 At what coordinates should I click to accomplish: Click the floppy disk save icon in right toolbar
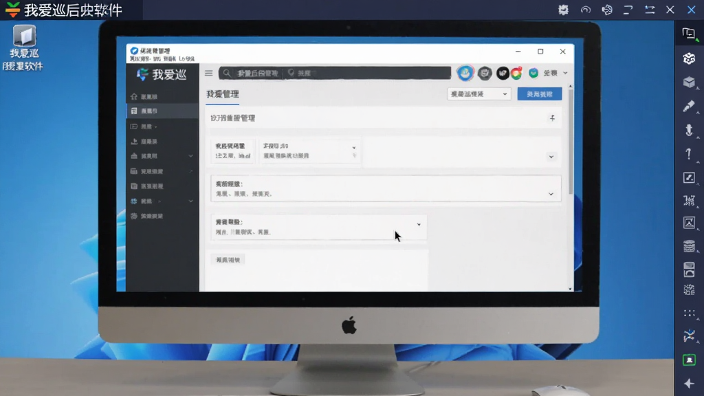click(689, 269)
